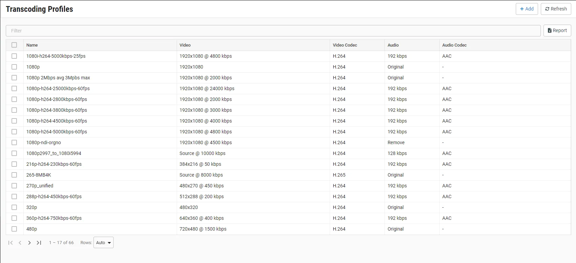Toggle the select-all checkbox in header

[14, 45]
